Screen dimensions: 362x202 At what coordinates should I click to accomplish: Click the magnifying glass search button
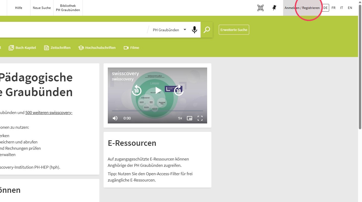pos(207,30)
